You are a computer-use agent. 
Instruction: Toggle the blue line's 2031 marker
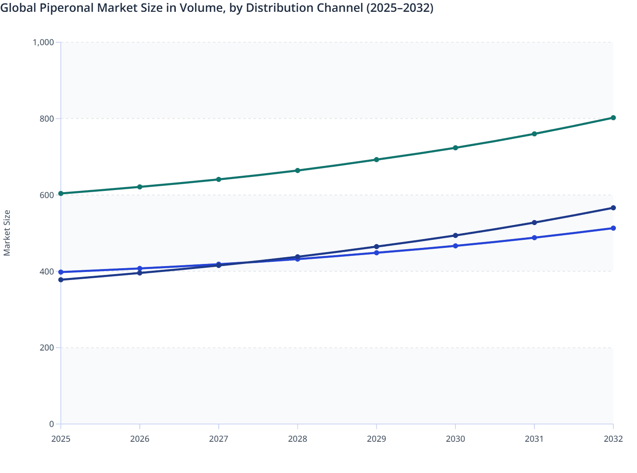(x=534, y=237)
